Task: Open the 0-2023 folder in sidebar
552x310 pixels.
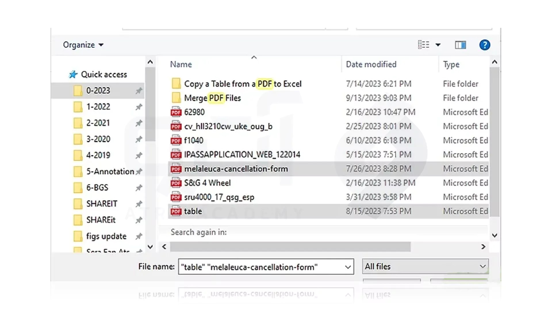Action: 98,90
